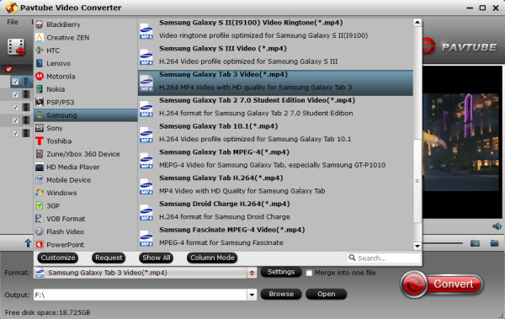The width and height of the screenshot is (505, 319).
Task: Select the Samsung category
Action: click(86, 115)
